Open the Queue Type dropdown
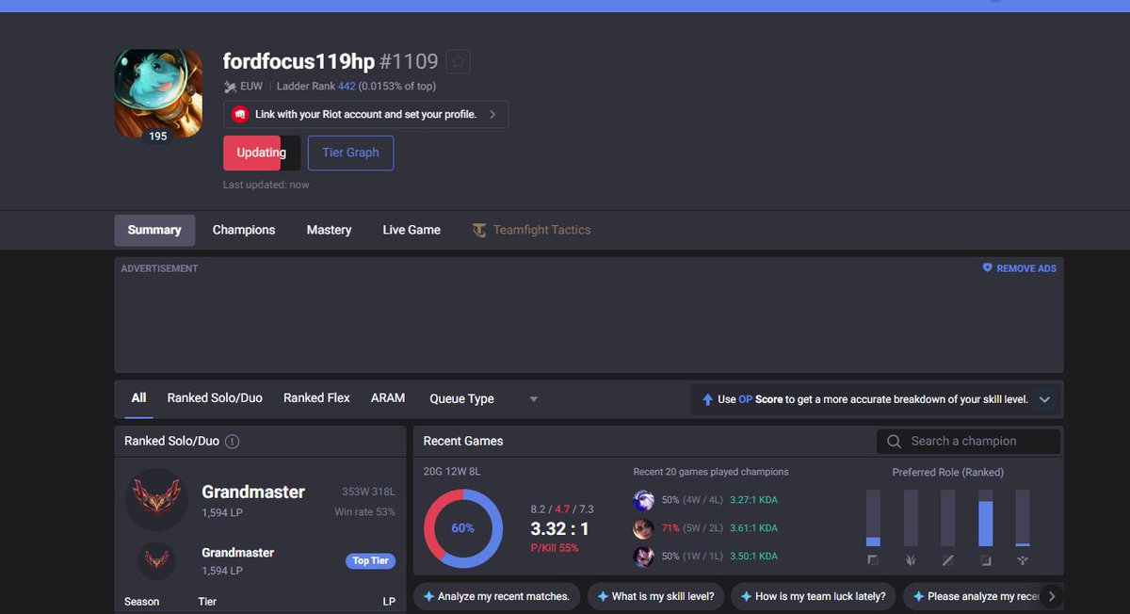 pyautogui.click(x=484, y=399)
